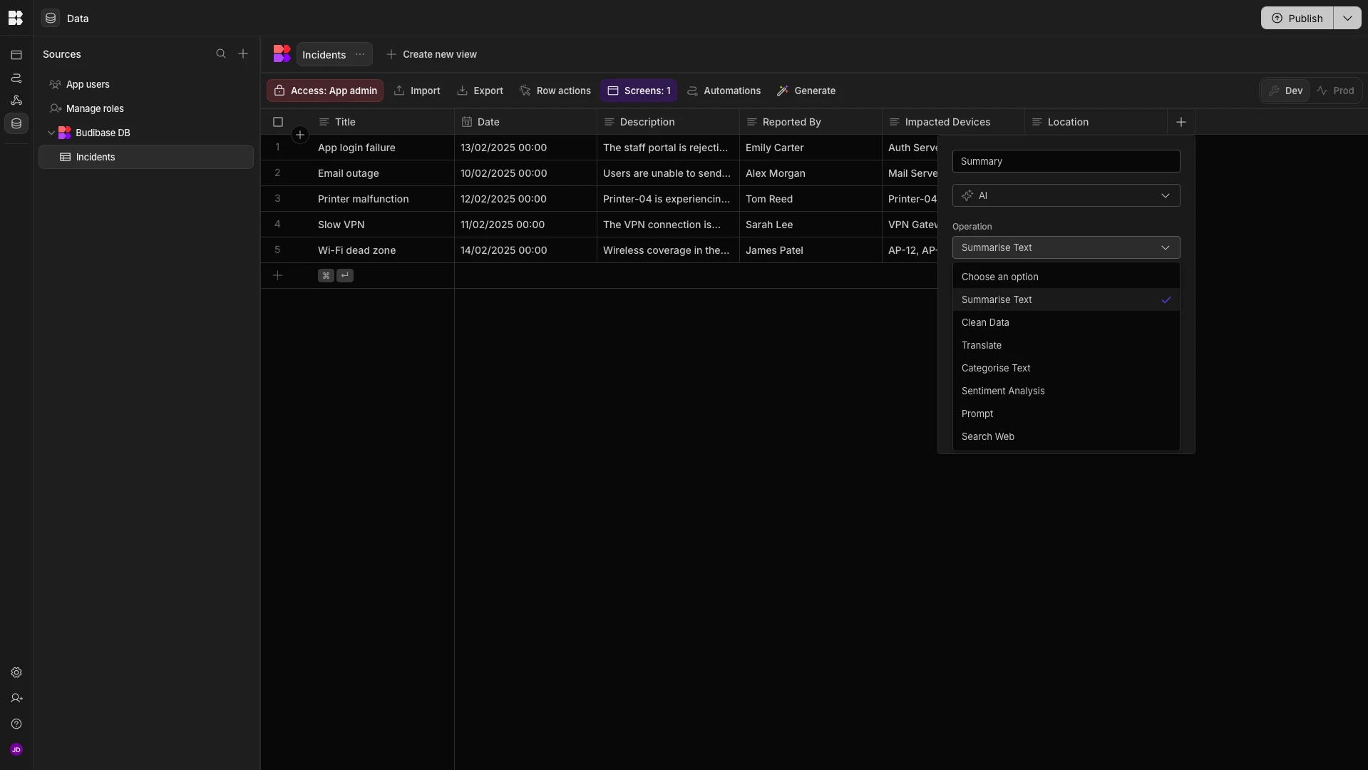Open Row actions
Screen dimensions: 1368x770
coord(555,91)
